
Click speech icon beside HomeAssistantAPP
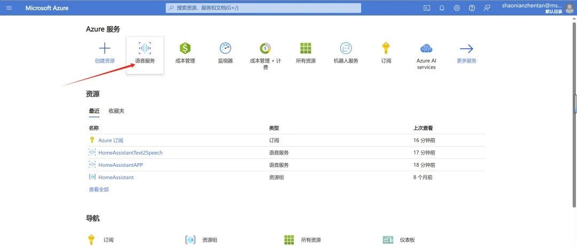point(92,165)
